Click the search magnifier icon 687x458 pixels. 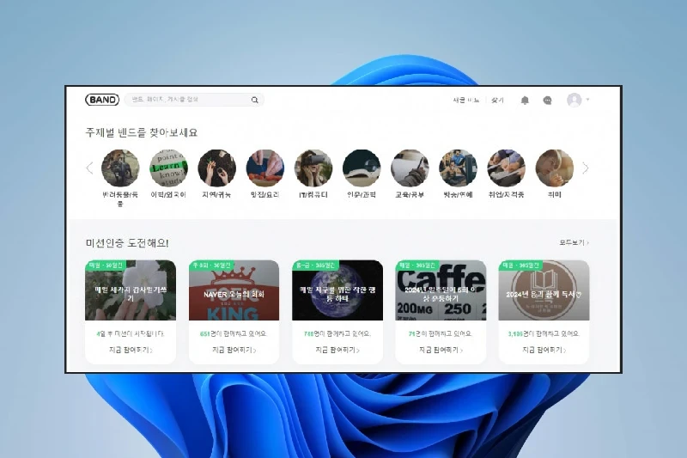point(254,100)
